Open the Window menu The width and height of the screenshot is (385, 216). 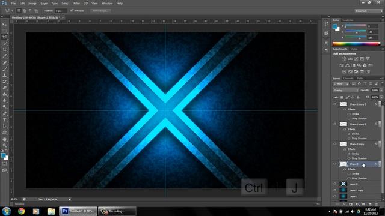click(107, 4)
